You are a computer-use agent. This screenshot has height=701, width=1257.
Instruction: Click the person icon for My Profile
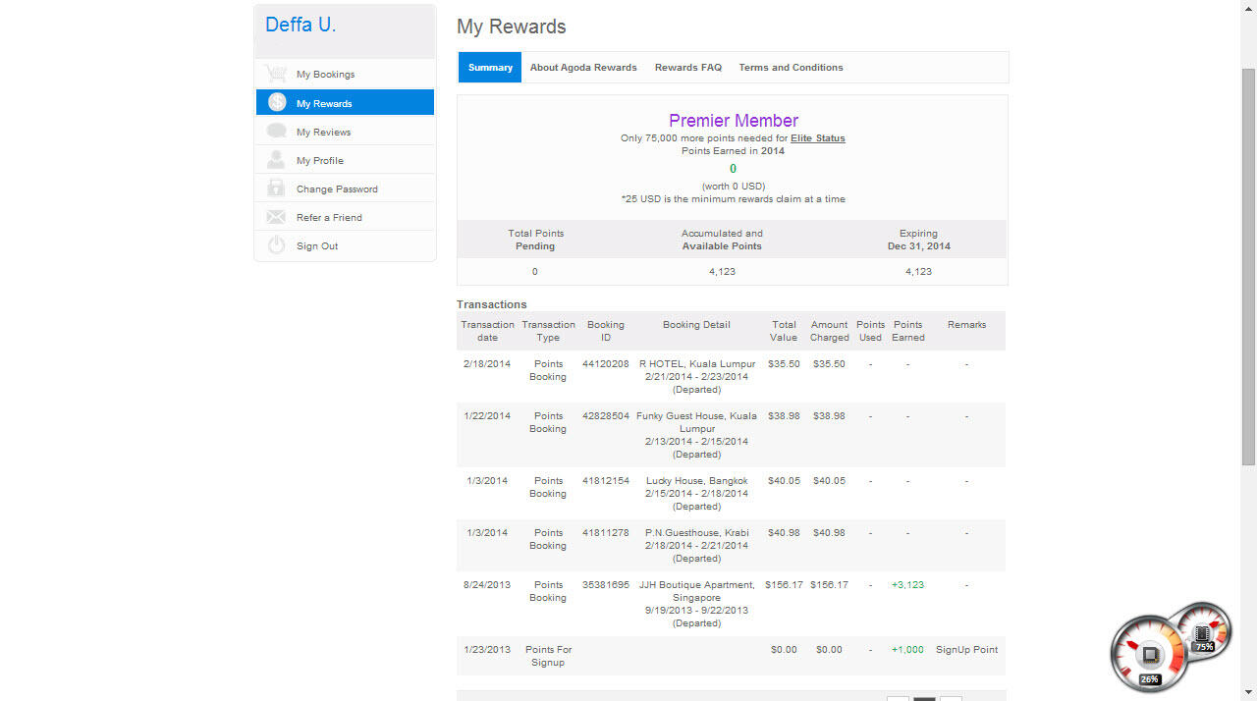(276, 159)
